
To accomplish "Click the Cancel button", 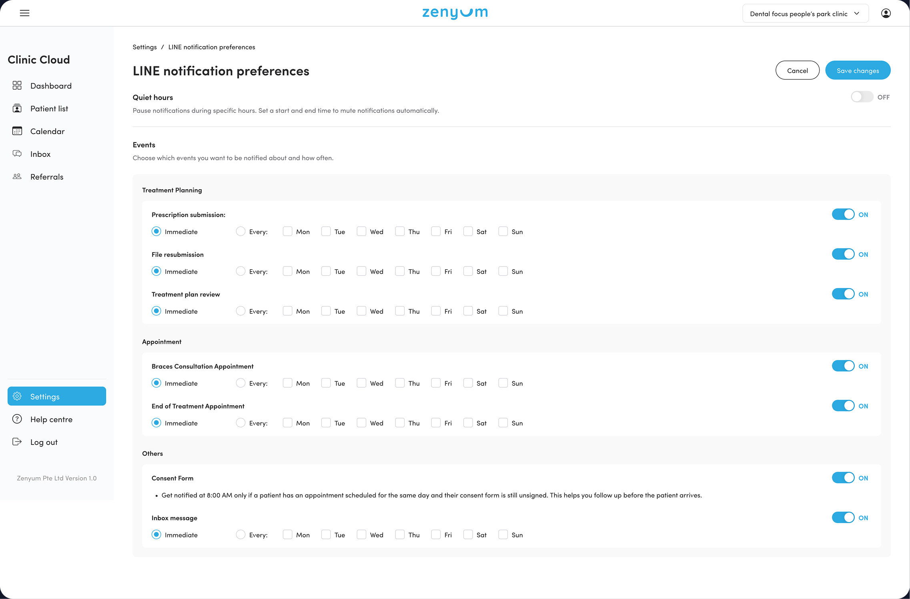I will [797, 70].
